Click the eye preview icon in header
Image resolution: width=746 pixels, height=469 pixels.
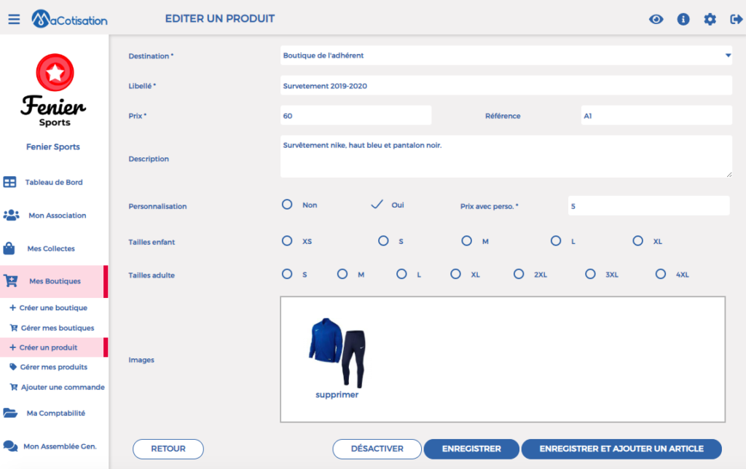656,19
